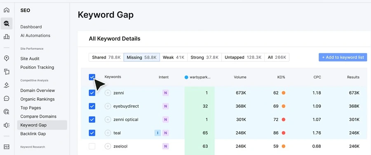Open Dashboard in SEO sidebar
Screen dimensions: 371x155
coord(31,27)
